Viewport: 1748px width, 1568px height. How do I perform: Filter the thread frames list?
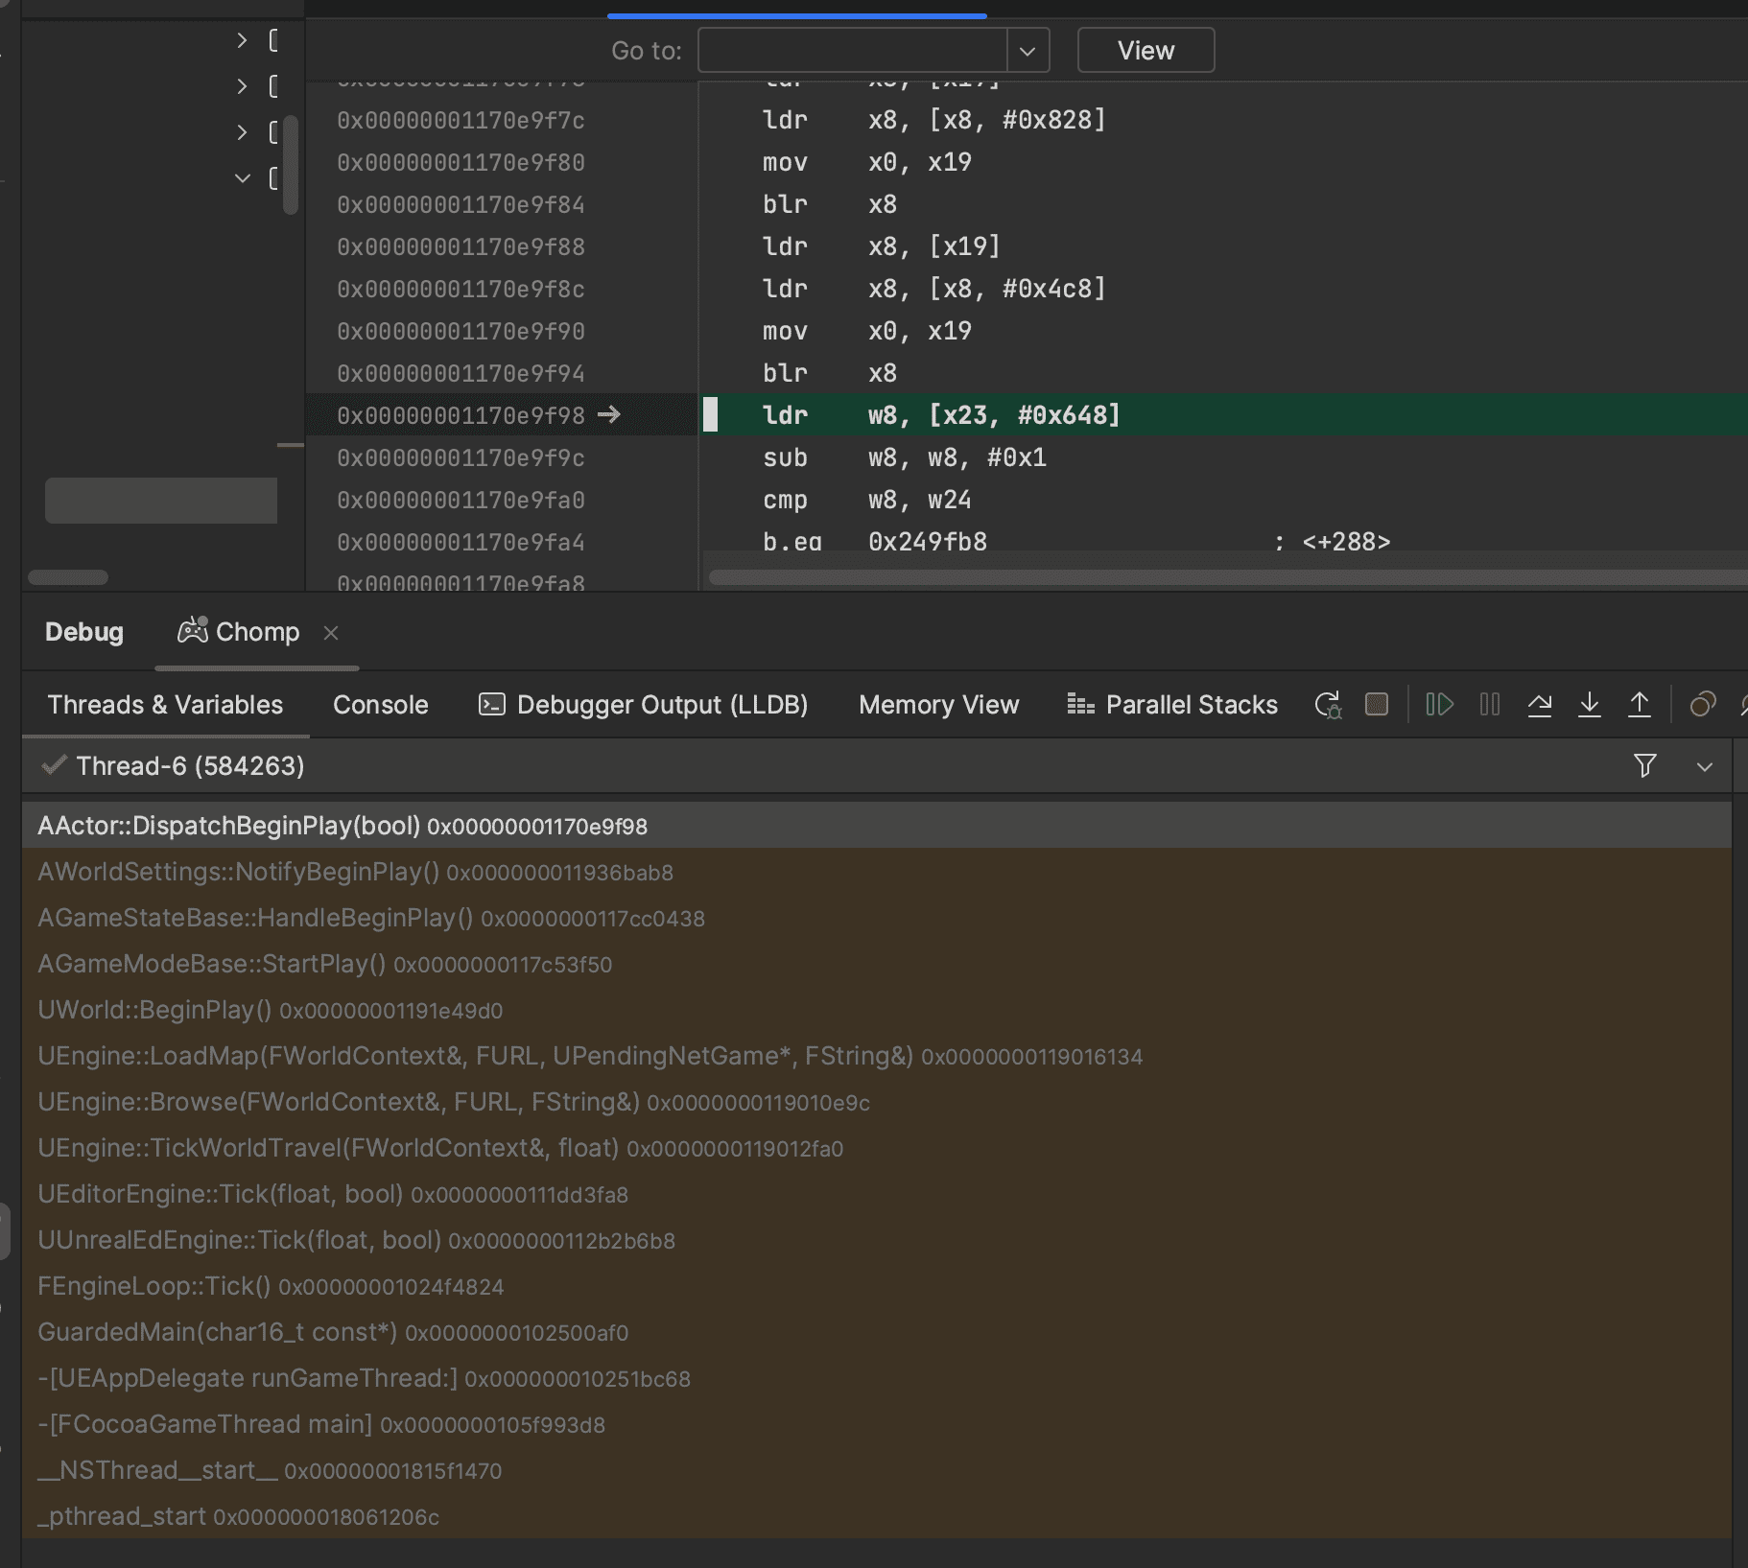point(1644,765)
